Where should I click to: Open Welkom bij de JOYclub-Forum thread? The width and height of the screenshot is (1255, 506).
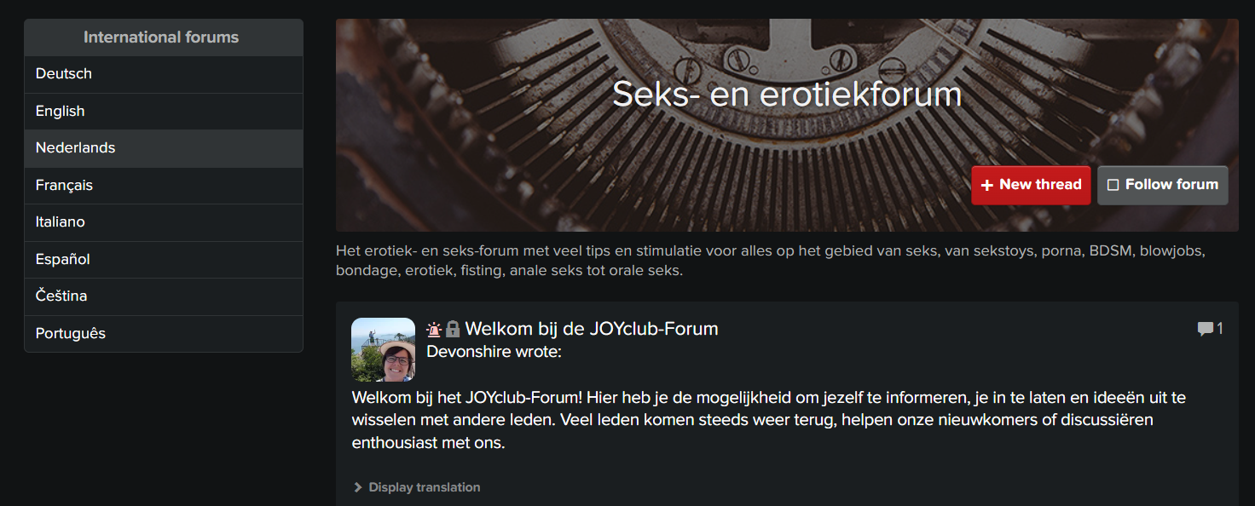point(592,329)
